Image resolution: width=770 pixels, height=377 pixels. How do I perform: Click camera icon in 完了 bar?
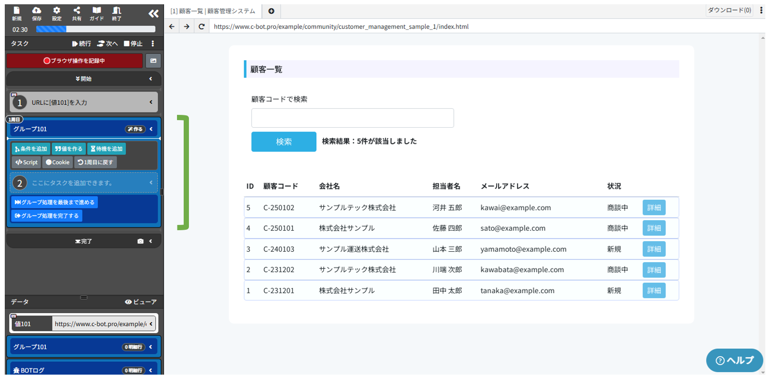tap(140, 241)
